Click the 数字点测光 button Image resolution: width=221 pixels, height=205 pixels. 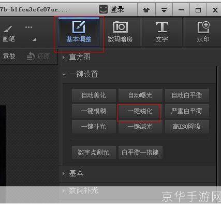point(94,153)
